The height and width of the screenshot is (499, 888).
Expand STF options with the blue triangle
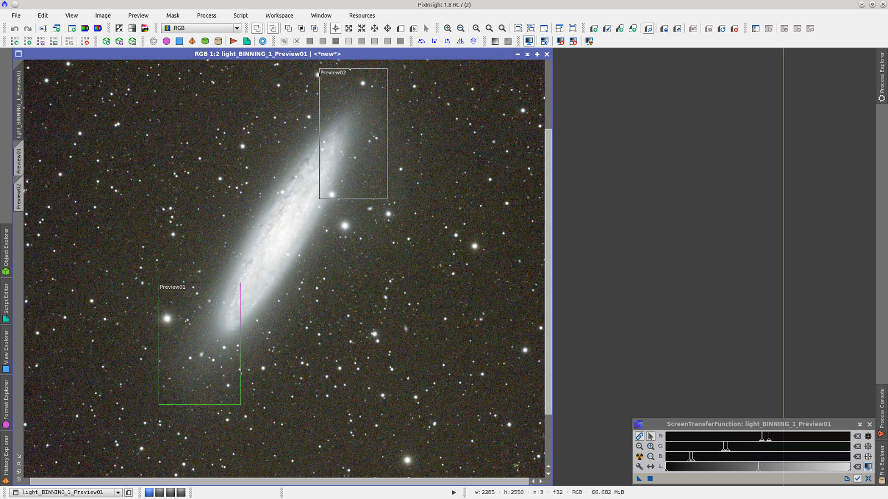coord(638,478)
